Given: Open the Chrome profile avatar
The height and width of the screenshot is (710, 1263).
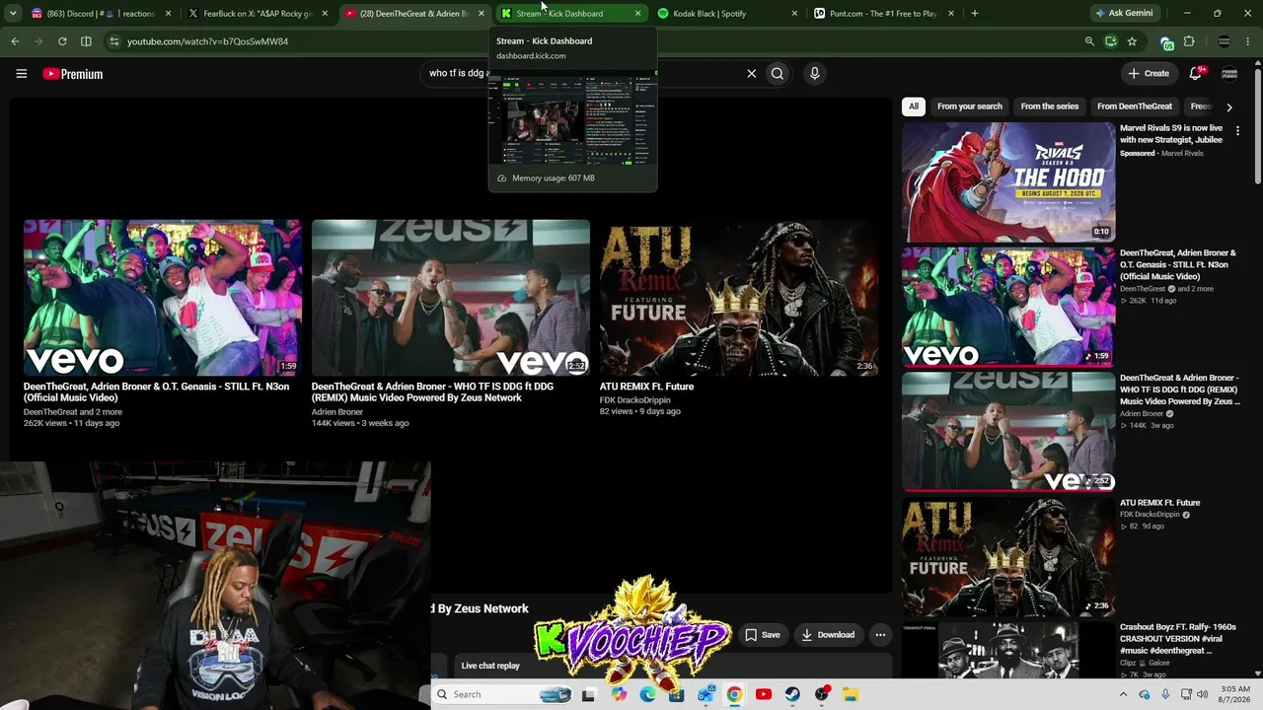Looking at the screenshot, I should click(x=1225, y=41).
